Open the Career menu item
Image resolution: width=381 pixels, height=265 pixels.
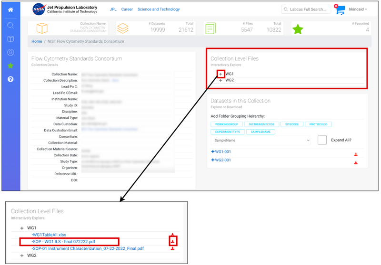click(x=127, y=9)
